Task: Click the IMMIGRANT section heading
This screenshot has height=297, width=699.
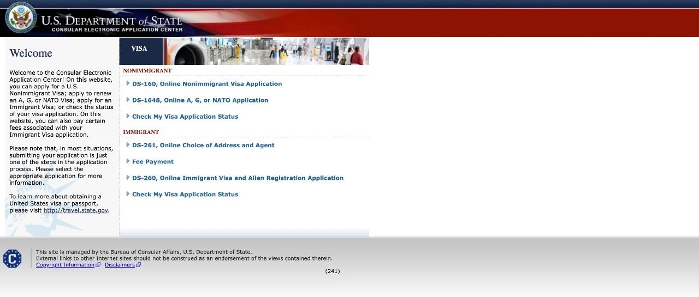Action: pos(141,132)
